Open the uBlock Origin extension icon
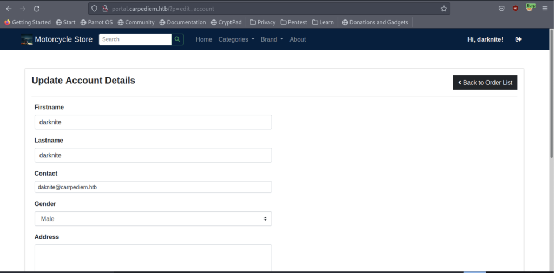This screenshot has height=273, width=554. click(516, 9)
